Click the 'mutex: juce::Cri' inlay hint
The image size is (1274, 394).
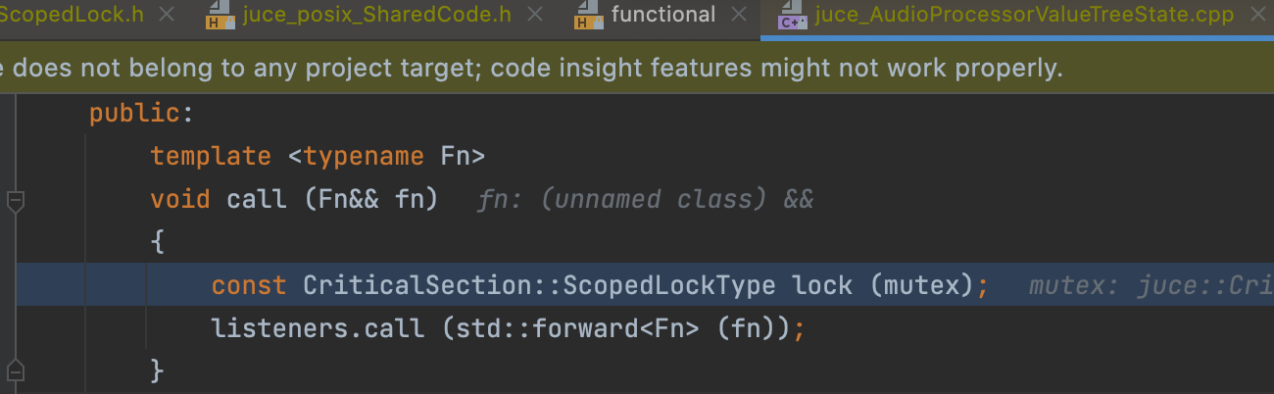point(1151,285)
